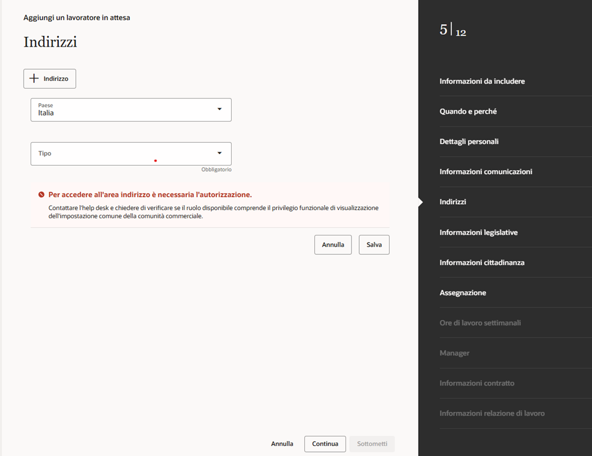Open the Paese dropdown arrow
Viewport: 592px width, 456px height.
(x=219, y=109)
